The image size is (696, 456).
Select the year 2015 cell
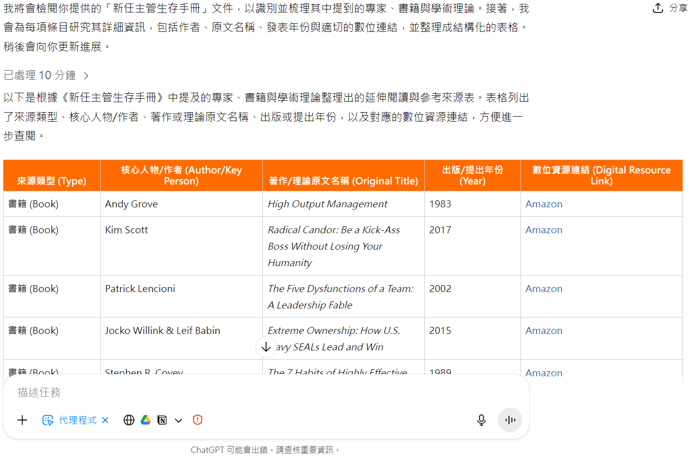[473, 338]
